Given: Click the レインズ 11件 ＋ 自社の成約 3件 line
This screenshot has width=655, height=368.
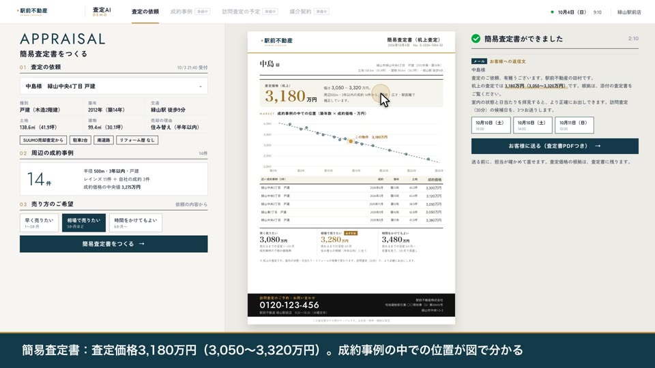Looking at the screenshot, I should (x=117, y=179).
